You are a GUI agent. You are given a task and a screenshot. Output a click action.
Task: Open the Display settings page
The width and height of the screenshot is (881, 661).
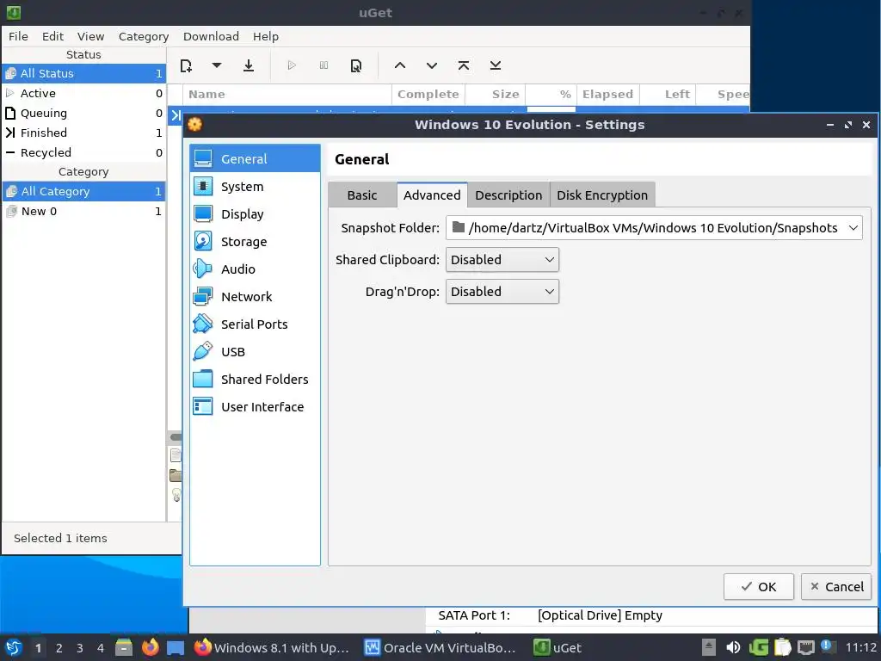255,214
